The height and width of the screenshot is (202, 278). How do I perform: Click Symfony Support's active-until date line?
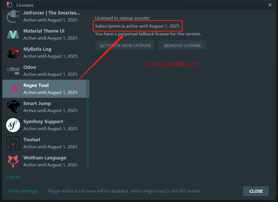[50, 129]
